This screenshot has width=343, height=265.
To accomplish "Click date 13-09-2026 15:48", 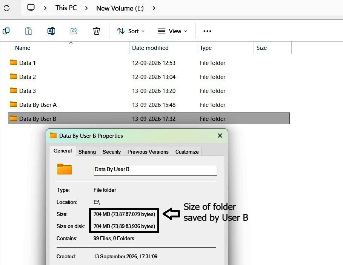I will (154, 105).
